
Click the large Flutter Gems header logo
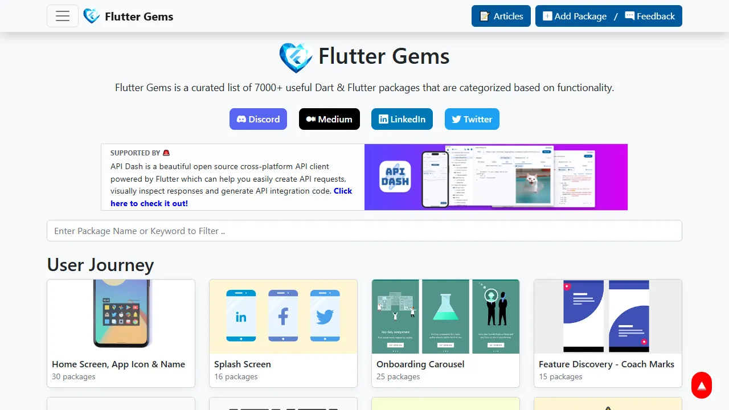295,57
